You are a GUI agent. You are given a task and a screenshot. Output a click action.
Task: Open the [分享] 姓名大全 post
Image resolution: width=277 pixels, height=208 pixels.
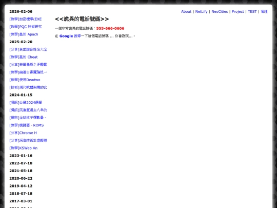click(x=28, y=49)
